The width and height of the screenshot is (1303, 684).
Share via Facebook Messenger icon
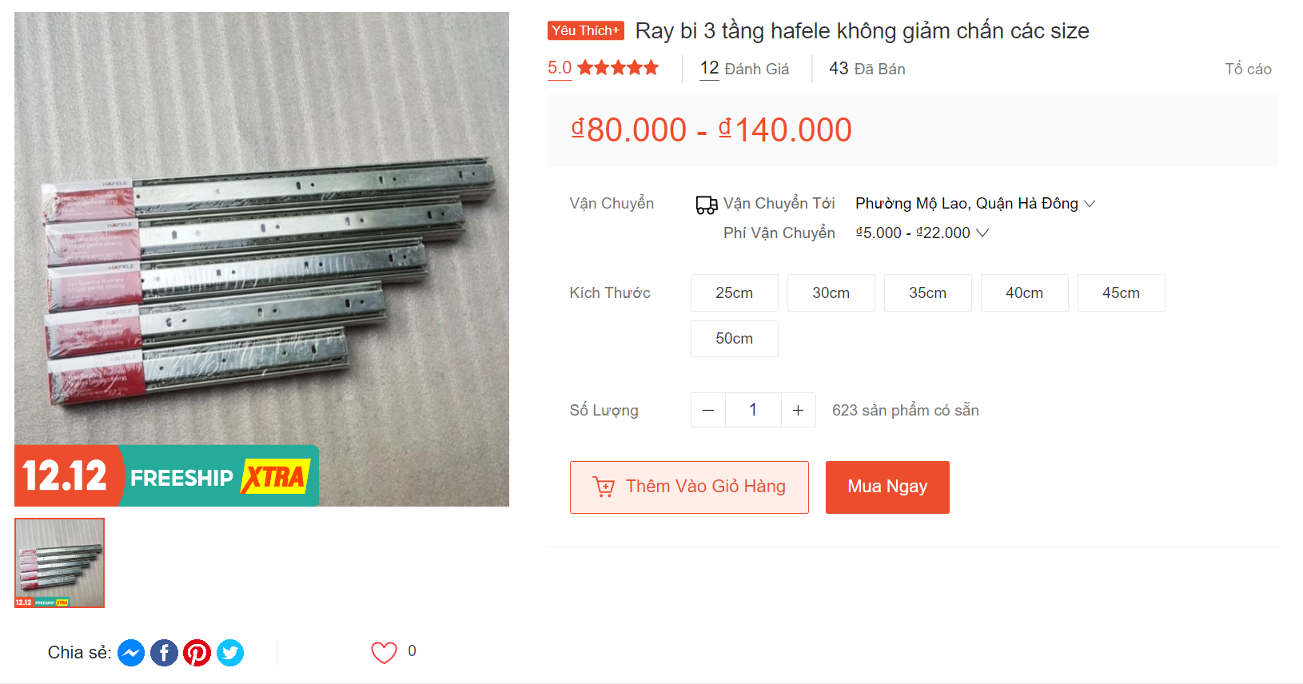[131, 653]
